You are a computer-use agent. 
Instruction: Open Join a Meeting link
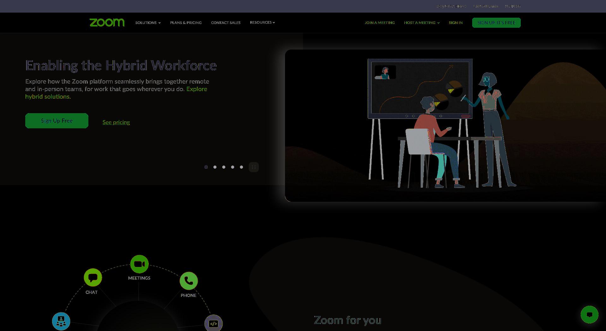pyautogui.click(x=379, y=23)
